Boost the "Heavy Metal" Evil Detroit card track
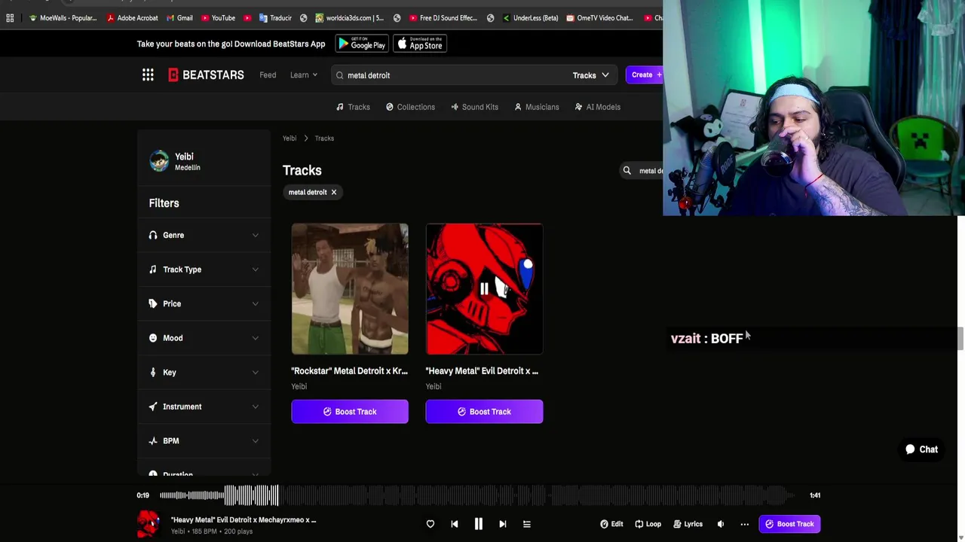The height and width of the screenshot is (542, 965). [x=484, y=412]
